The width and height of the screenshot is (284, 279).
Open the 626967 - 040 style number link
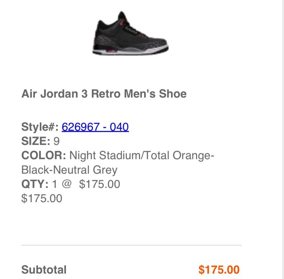pos(95,127)
